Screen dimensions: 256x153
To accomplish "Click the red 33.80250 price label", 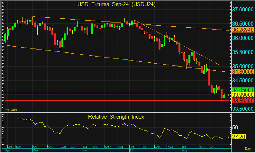I will [242, 100].
